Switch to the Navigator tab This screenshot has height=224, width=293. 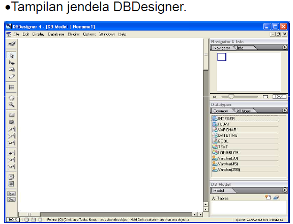[x=221, y=48]
